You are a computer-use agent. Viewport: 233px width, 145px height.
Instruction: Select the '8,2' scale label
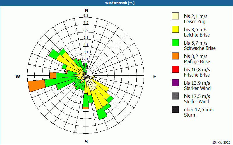click(x=86, y=15)
